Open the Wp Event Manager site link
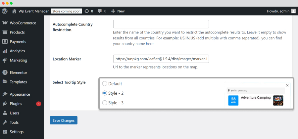 33,11
